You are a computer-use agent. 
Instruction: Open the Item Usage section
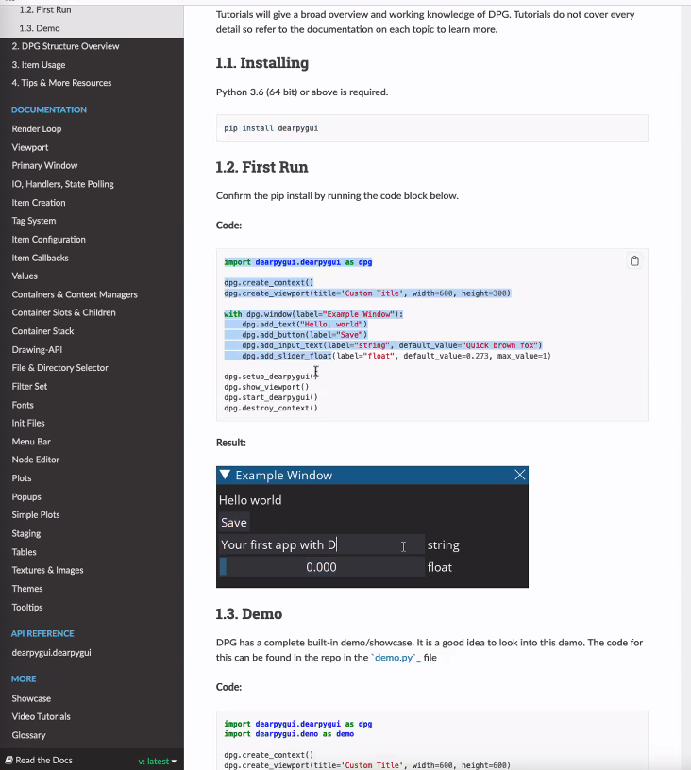tap(39, 65)
